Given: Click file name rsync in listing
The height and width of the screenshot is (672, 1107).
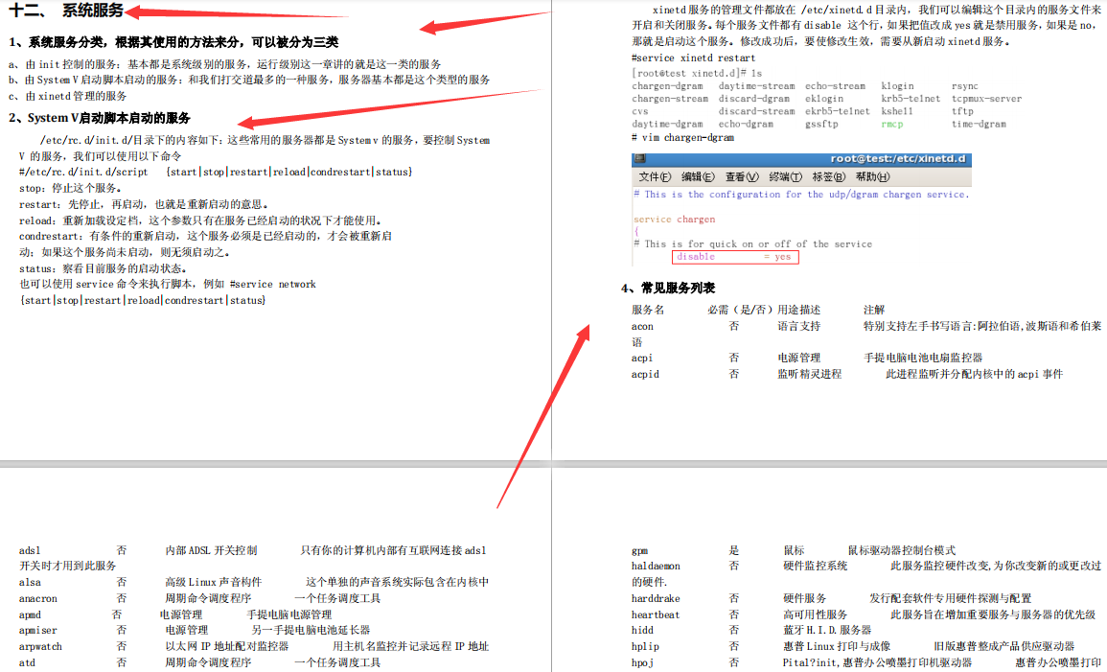Looking at the screenshot, I should click(x=965, y=86).
